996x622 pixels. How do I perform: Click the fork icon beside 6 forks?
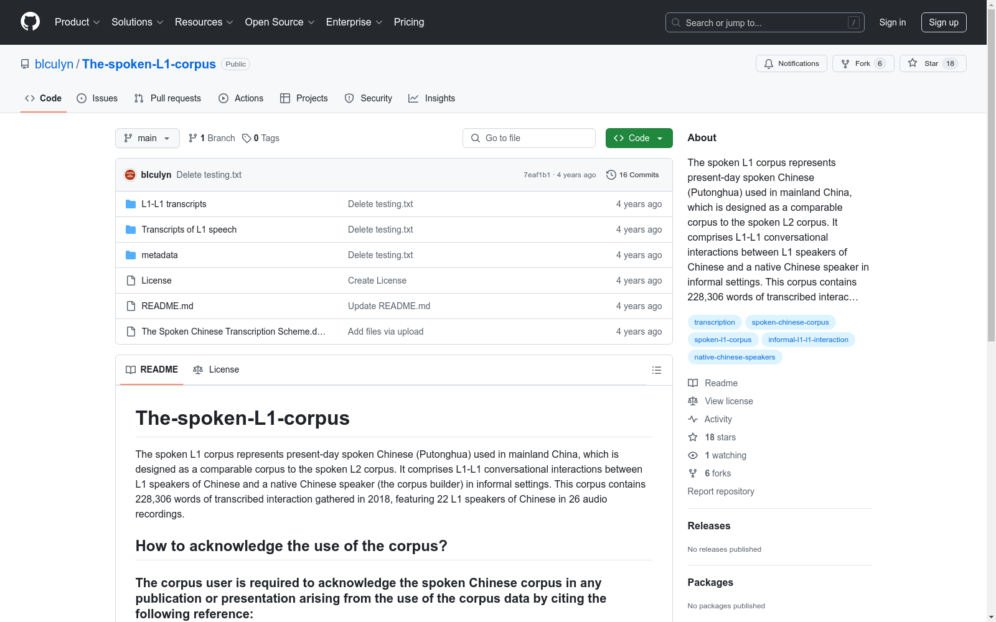(x=693, y=473)
